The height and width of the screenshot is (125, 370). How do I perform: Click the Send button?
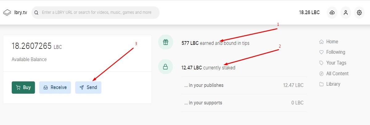pos(88,88)
